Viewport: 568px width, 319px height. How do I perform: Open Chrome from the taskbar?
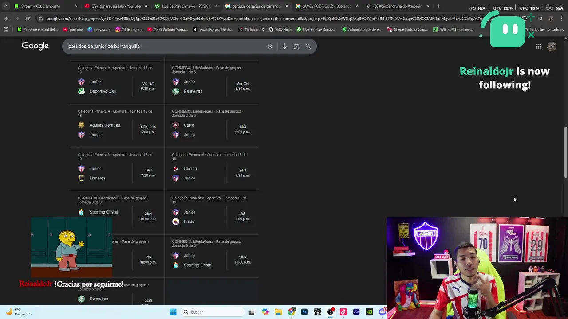tap(291, 312)
